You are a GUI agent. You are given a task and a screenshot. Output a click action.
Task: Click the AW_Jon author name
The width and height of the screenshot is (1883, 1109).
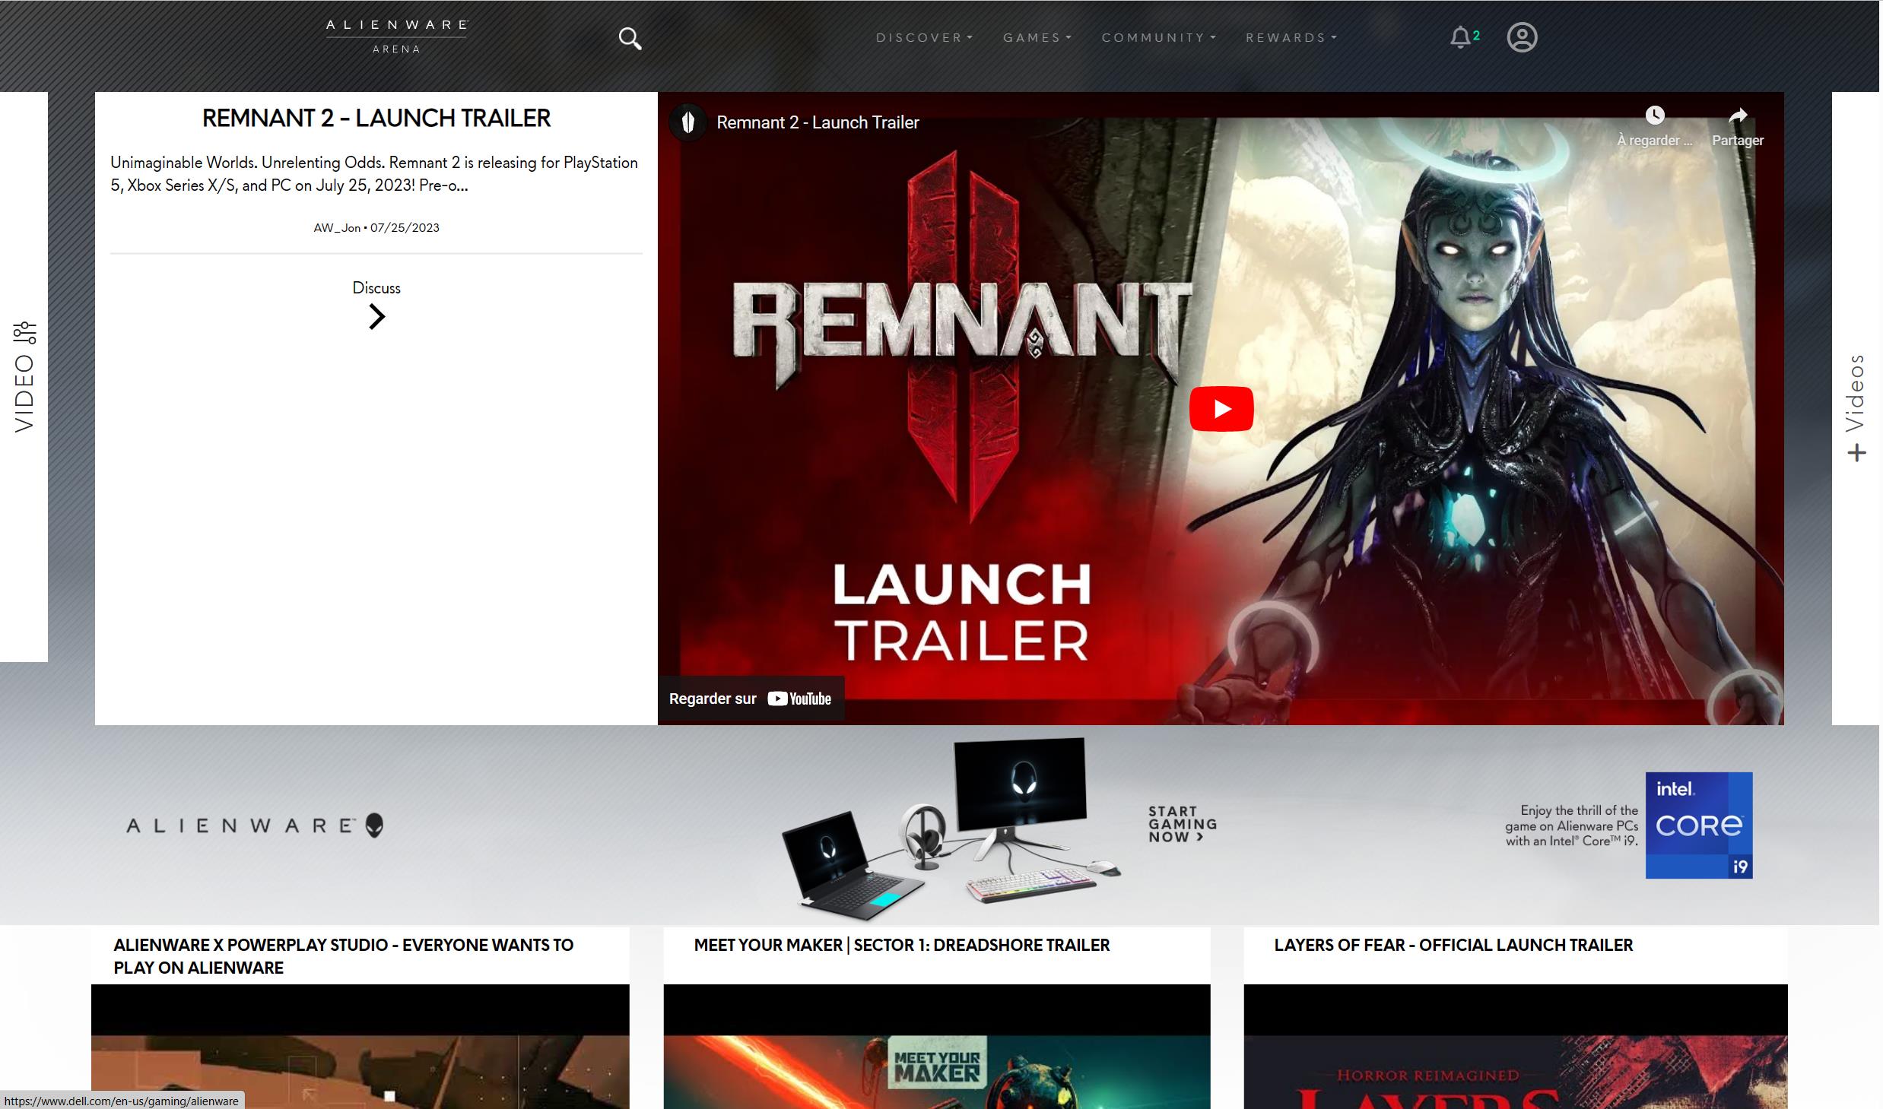[337, 228]
